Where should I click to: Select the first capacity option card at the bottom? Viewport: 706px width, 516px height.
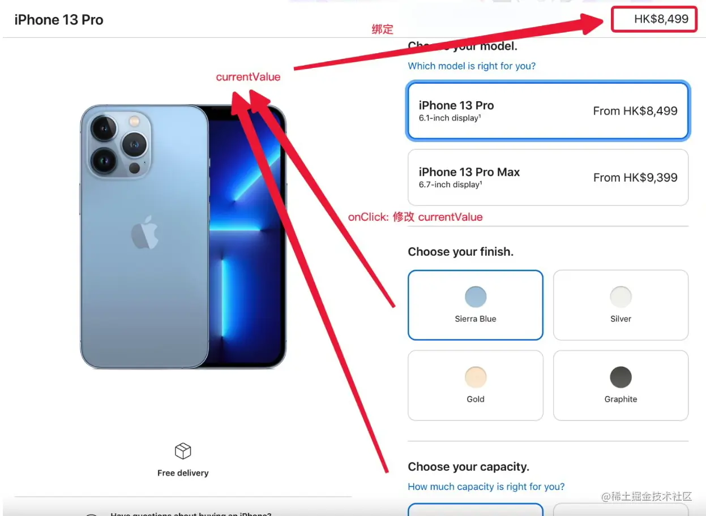(x=476, y=509)
